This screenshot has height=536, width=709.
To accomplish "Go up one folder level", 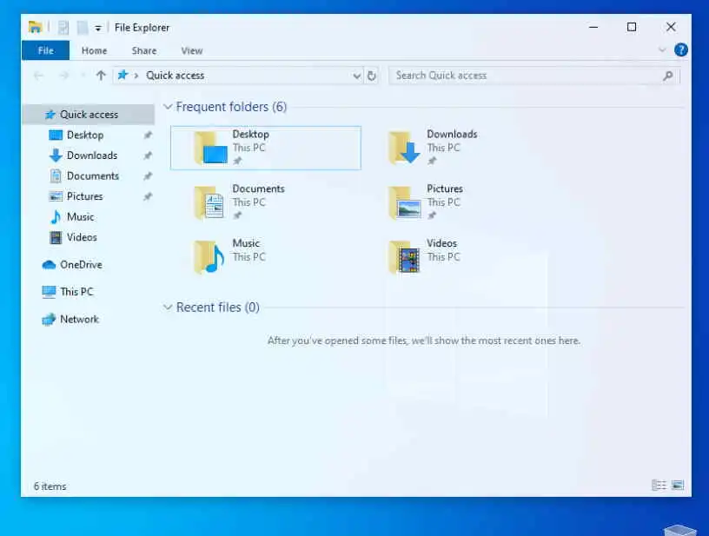I will [101, 76].
